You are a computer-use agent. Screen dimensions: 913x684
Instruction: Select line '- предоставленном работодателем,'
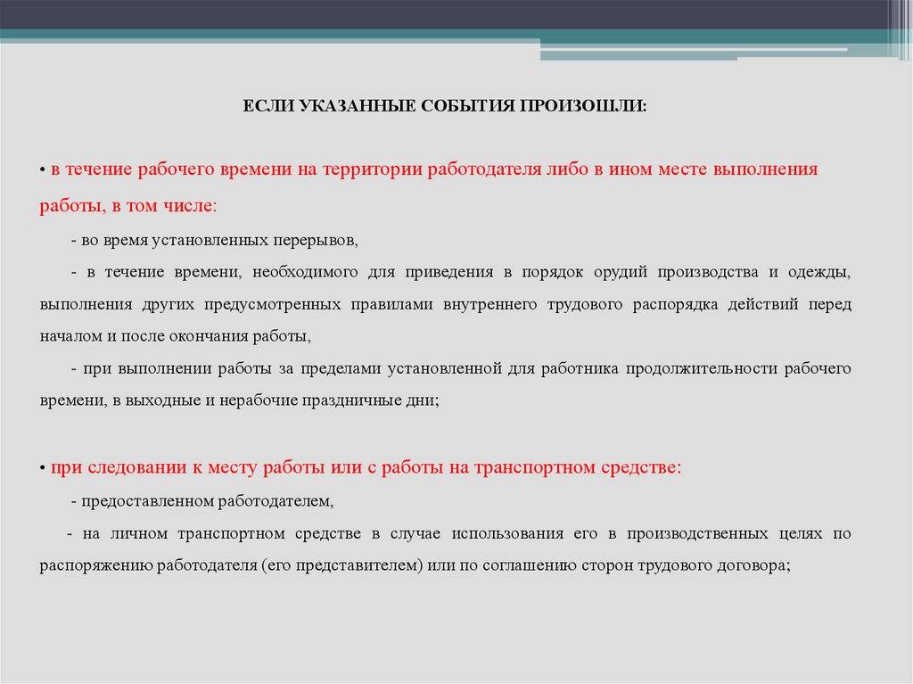click(x=202, y=502)
